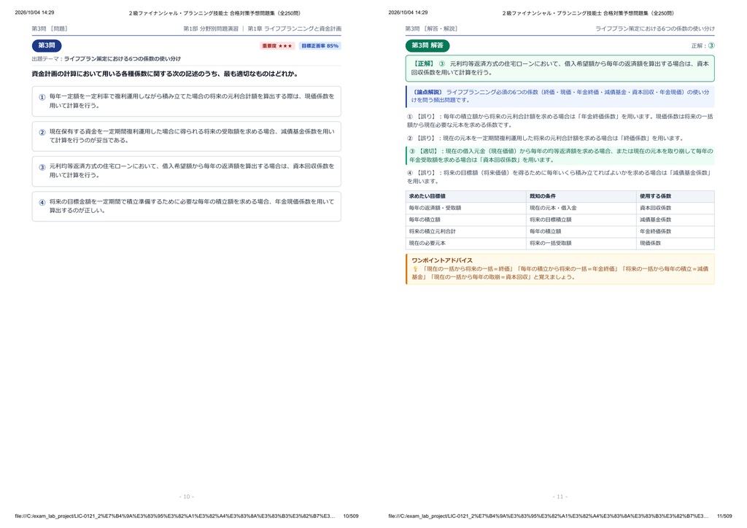Click the circled ① answer choice on question page
This screenshot has height=528, width=747.
[x=186, y=101]
